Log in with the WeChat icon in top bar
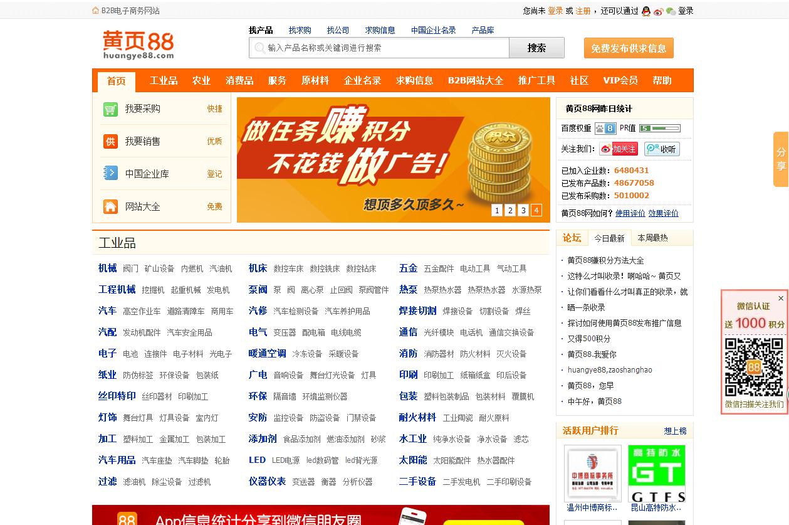The height and width of the screenshot is (525, 789). [671, 11]
